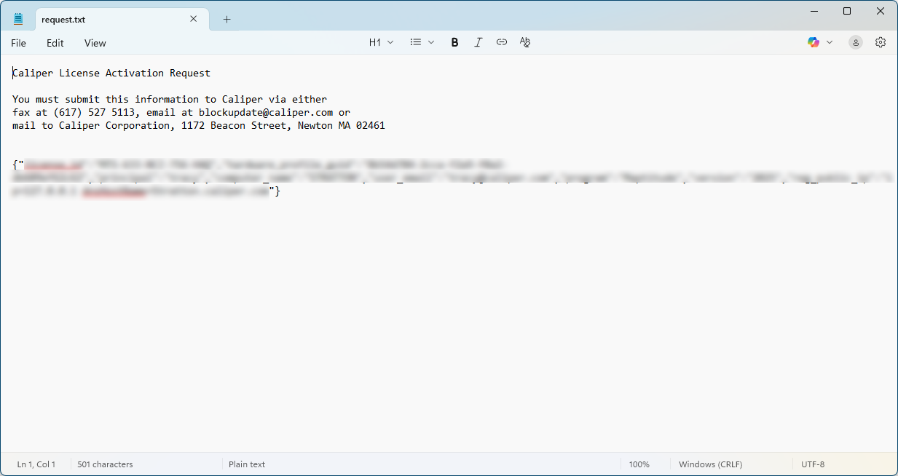Toggle italic formatting
This screenshot has width=898, height=476.
[x=478, y=42]
